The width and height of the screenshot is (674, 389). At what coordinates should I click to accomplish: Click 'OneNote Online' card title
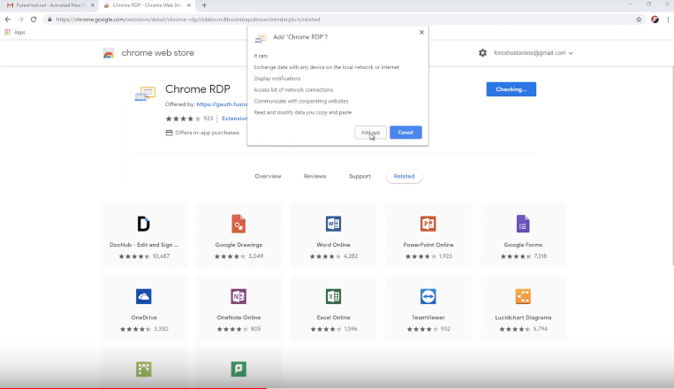click(239, 317)
